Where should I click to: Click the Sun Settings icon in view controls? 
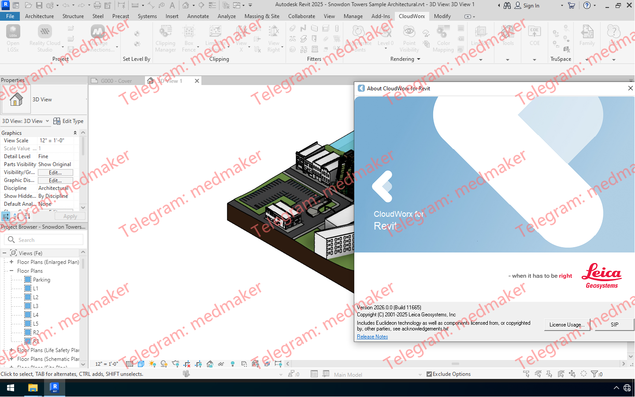(152, 364)
